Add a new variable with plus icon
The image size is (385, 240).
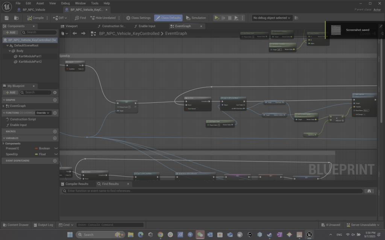(x=55, y=138)
